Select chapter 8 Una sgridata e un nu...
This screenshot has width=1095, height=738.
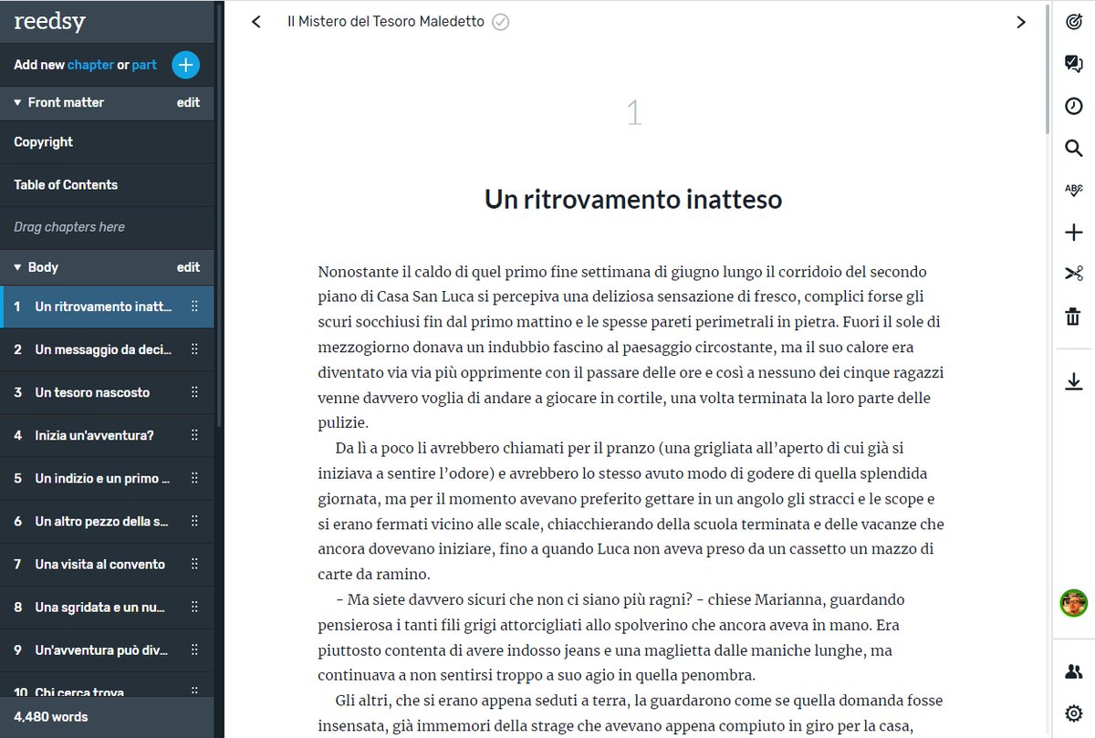tap(107, 607)
